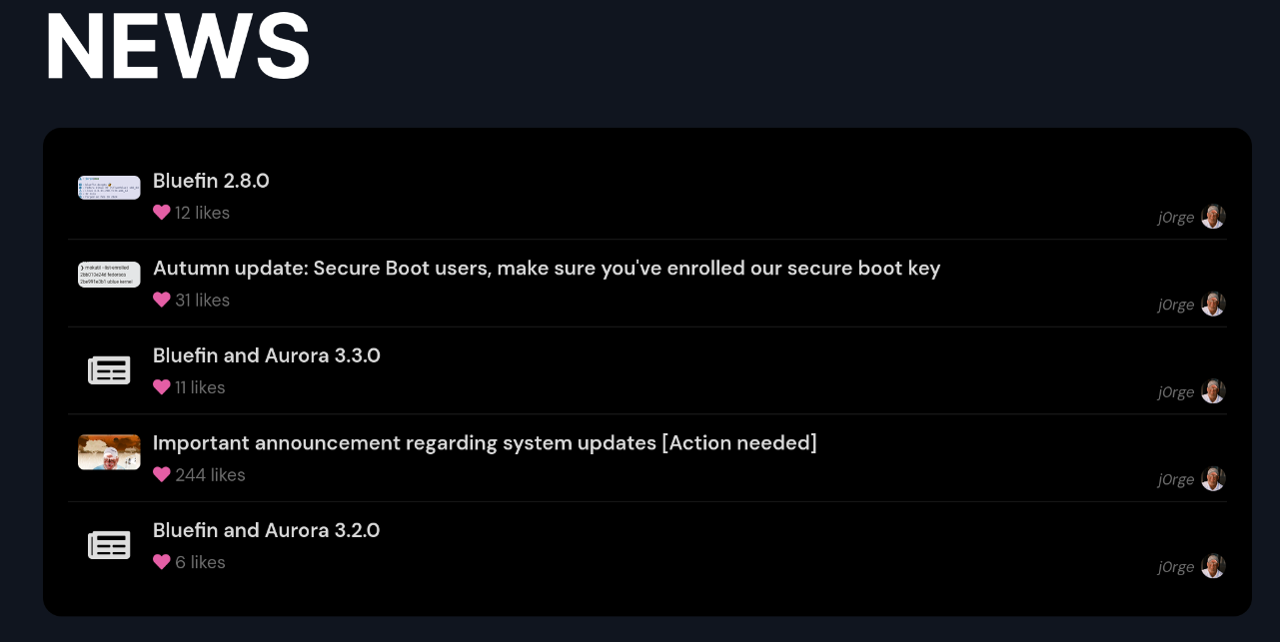Click the heart icon on the Important announcement post
The image size is (1280, 642).
[162, 475]
